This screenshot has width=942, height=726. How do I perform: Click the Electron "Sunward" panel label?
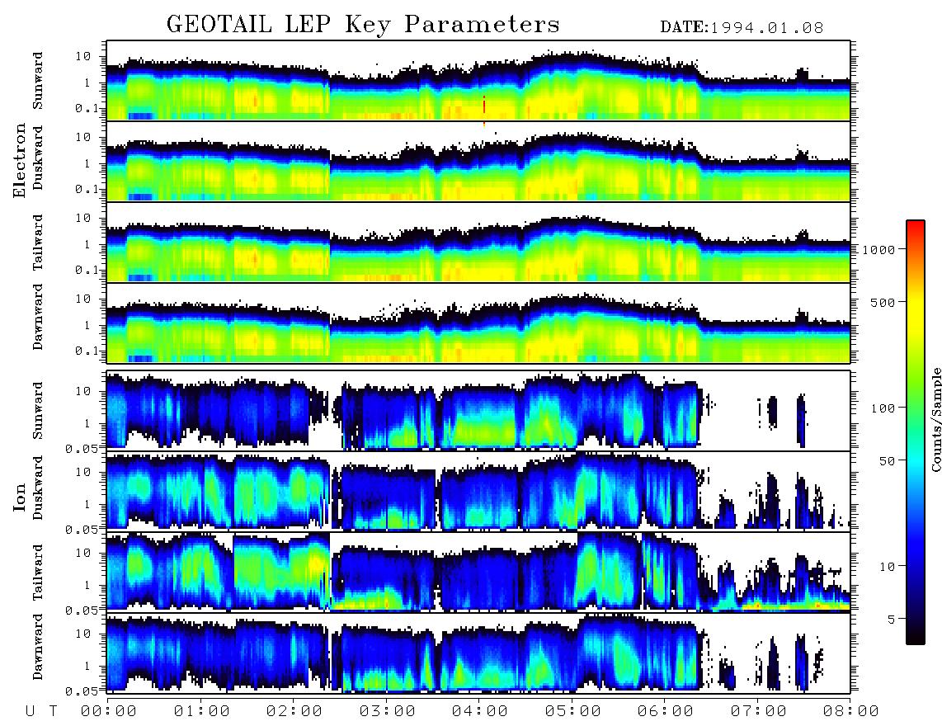[38, 81]
